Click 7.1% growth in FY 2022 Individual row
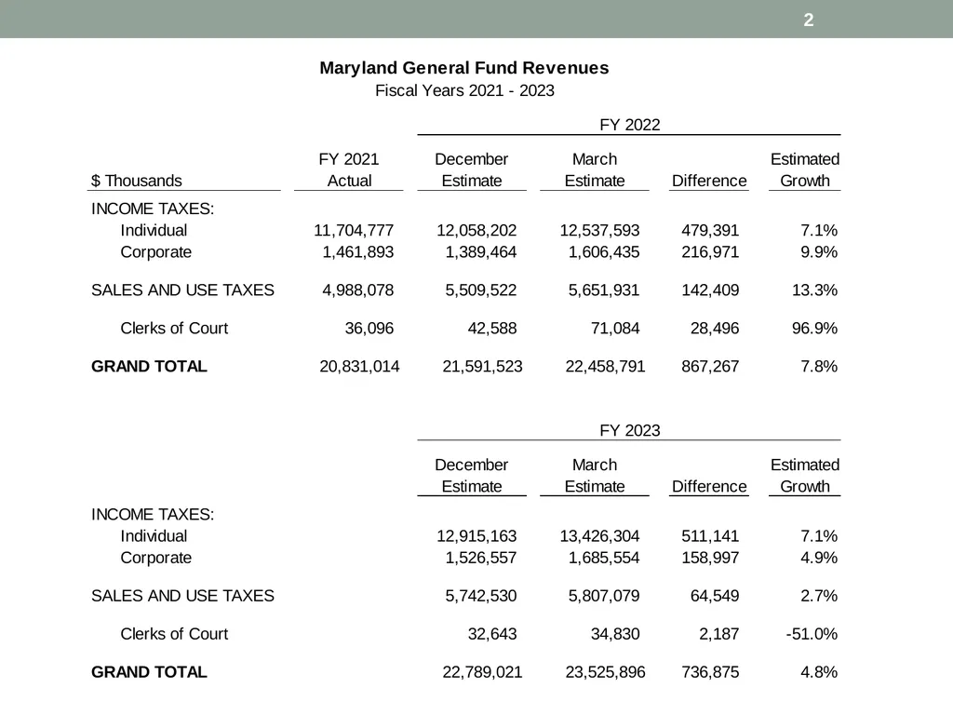The height and width of the screenshot is (715, 953). pyautogui.click(x=819, y=231)
